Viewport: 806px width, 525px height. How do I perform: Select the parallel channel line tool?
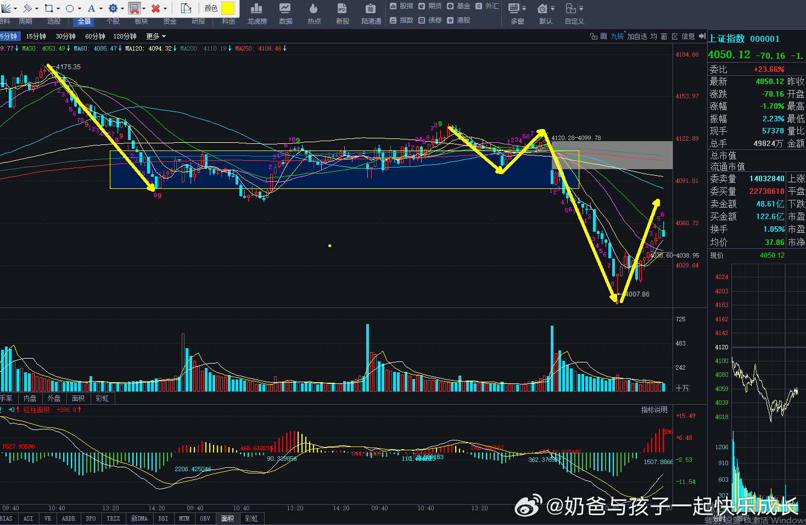click(27, 8)
